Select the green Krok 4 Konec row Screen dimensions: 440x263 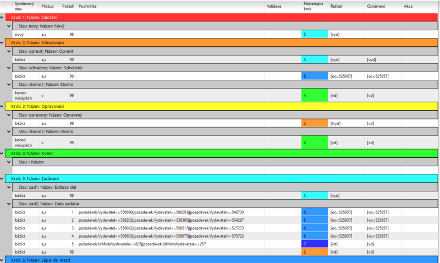(222, 154)
